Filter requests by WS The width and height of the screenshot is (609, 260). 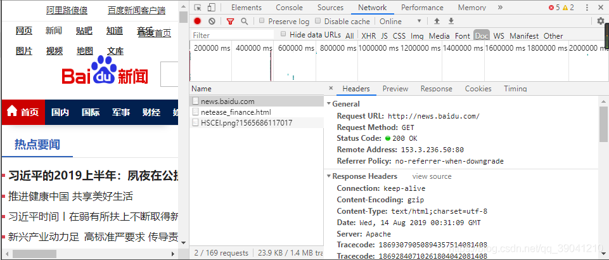pyautogui.click(x=499, y=36)
